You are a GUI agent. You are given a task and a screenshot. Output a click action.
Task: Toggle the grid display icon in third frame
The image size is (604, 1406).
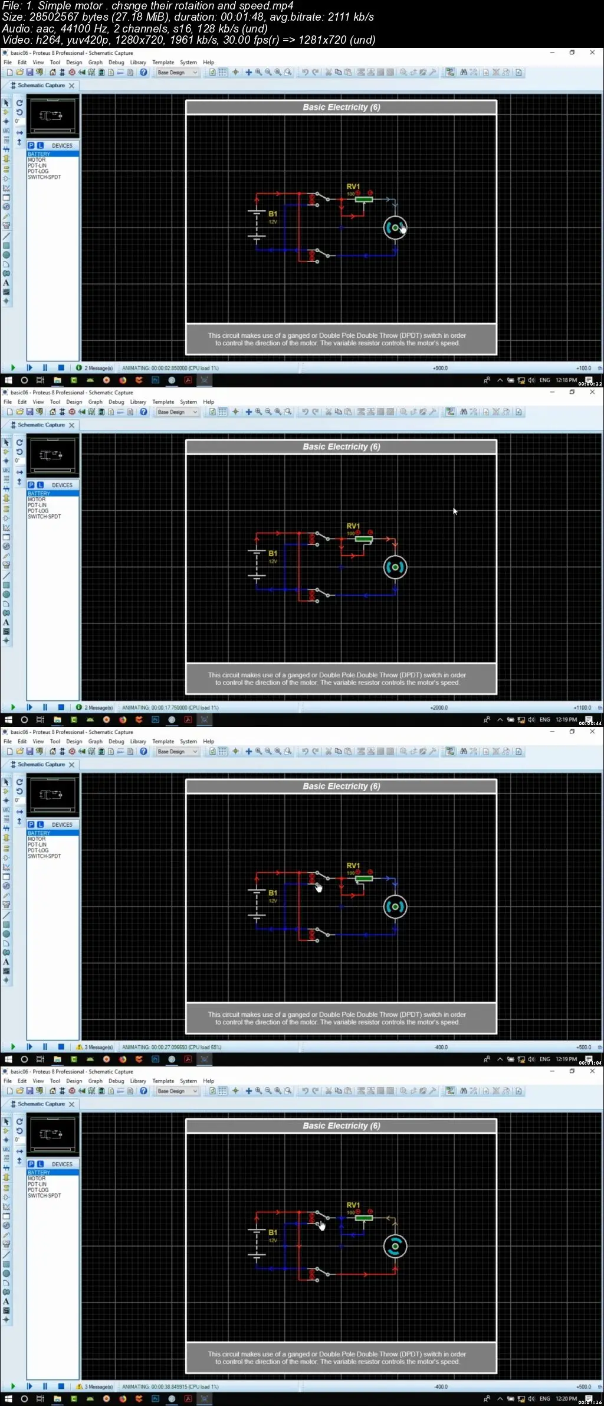coord(222,752)
